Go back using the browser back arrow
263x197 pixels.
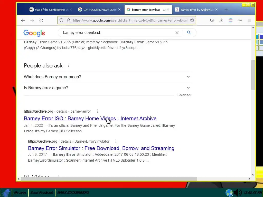pyautogui.click(x=23, y=21)
